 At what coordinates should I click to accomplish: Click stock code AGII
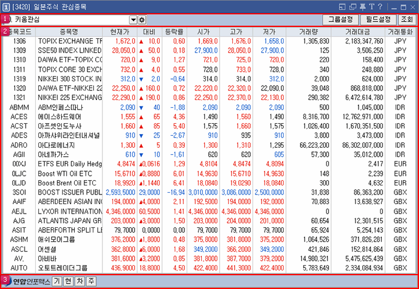[19, 154]
